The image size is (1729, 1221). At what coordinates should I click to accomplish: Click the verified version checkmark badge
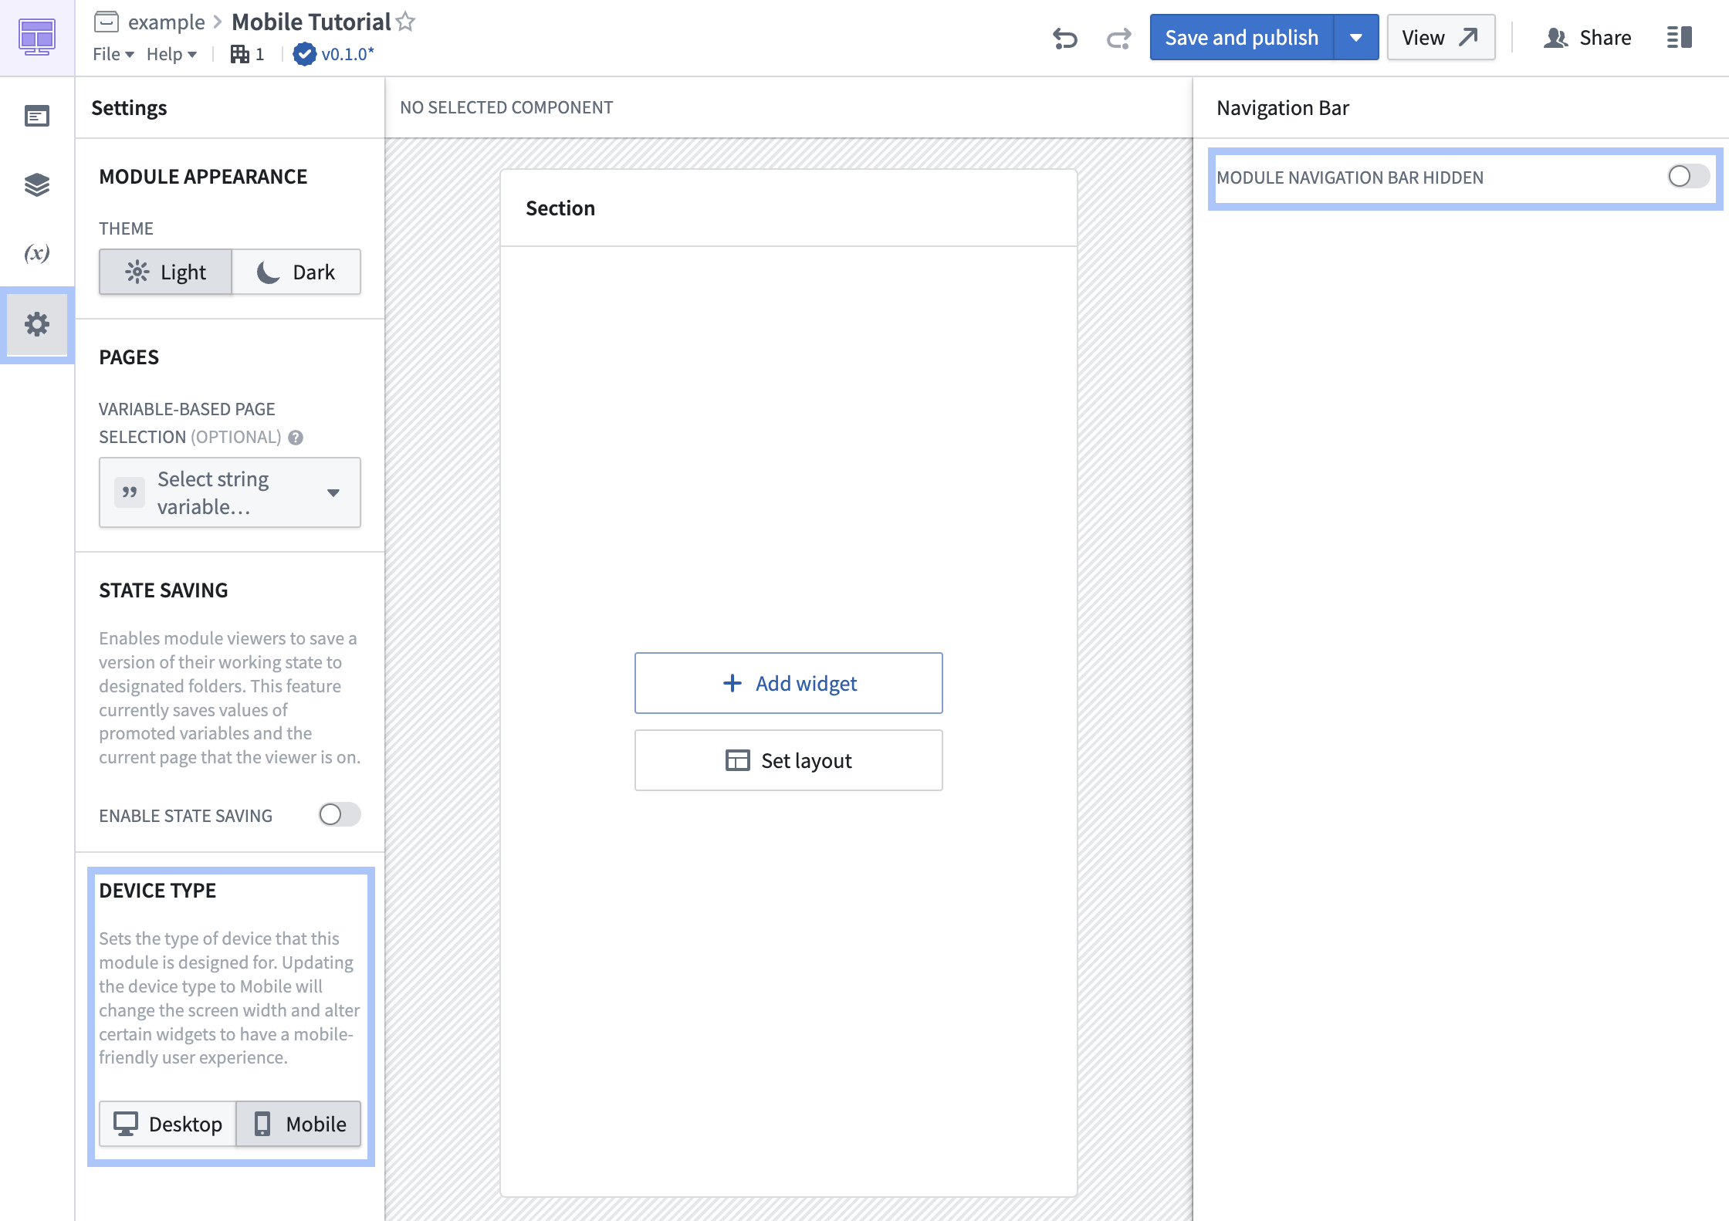pyautogui.click(x=305, y=54)
